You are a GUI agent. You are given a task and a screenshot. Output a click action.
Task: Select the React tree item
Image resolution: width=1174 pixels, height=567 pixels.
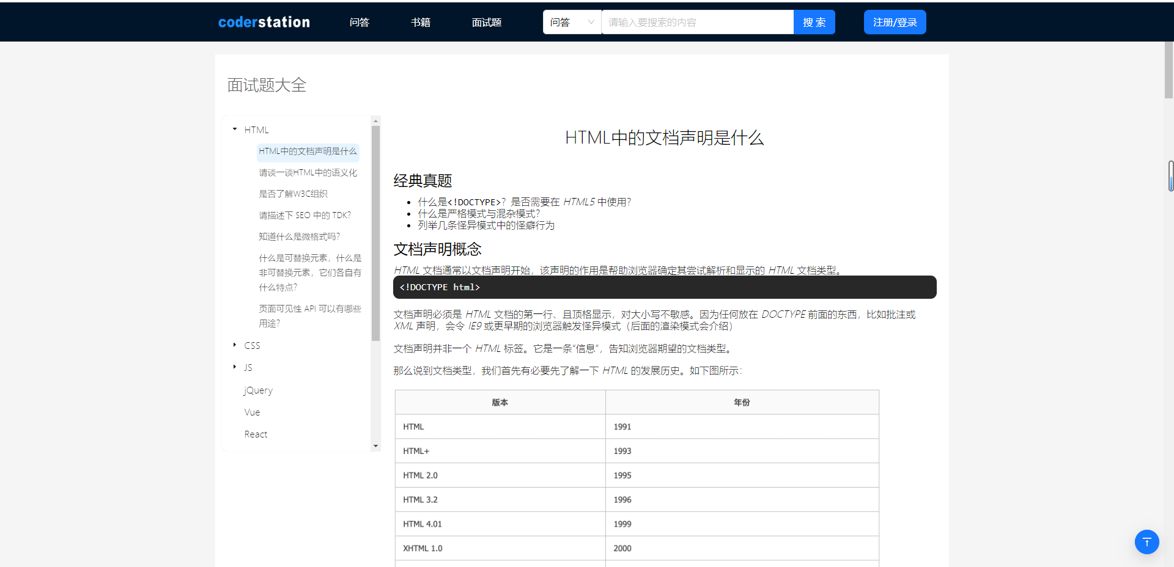(x=256, y=434)
